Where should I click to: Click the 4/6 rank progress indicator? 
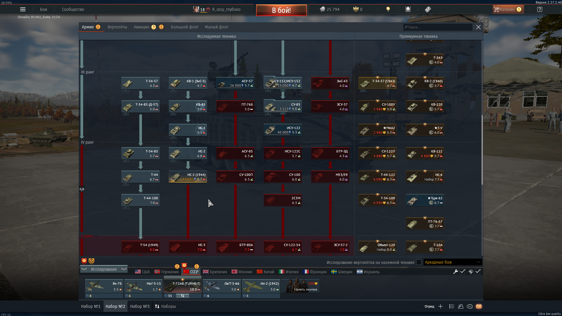82,189
